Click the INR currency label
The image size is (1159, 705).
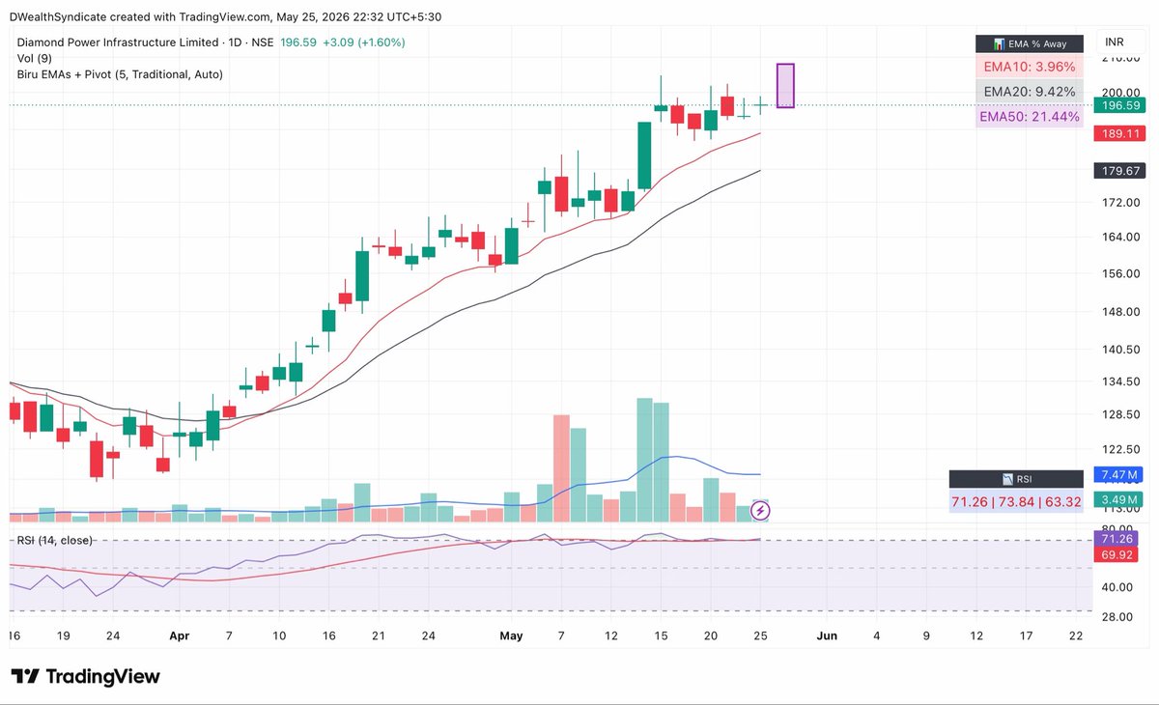pyautogui.click(x=1116, y=43)
